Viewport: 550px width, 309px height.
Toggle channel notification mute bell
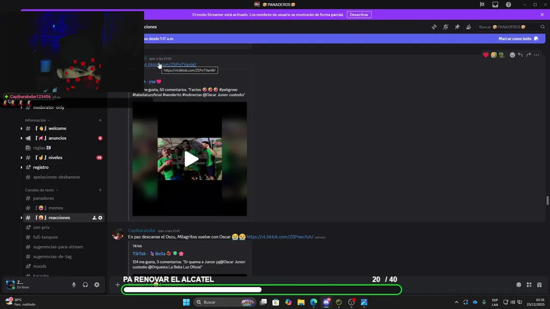[x=446, y=27]
